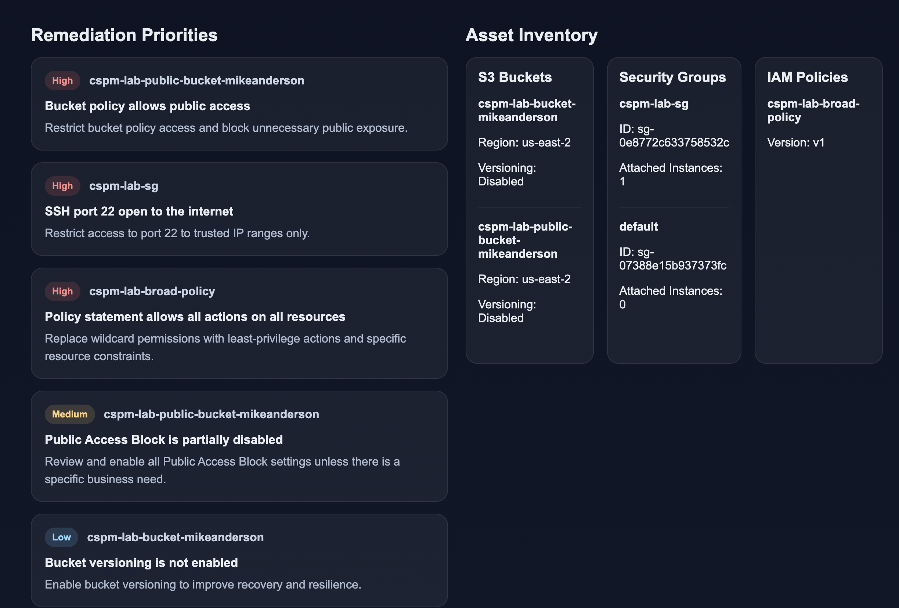
Task: Click the Remediation Priorities heading
Action: click(x=124, y=35)
